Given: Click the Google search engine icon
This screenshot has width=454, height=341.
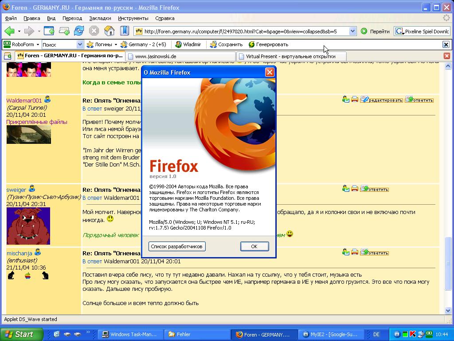Looking at the screenshot, I should [399, 32].
